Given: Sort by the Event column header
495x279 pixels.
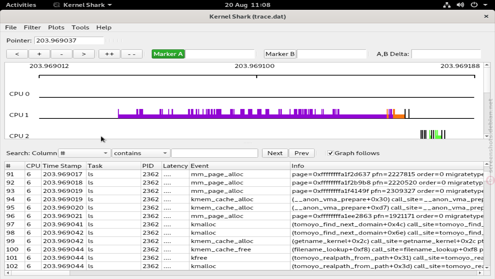Looking at the screenshot, I should pyautogui.click(x=240, y=166).
